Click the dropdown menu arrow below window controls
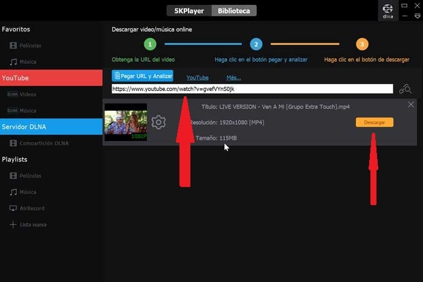The height and width of the screenshot is (282, 423). click(418, 16)
